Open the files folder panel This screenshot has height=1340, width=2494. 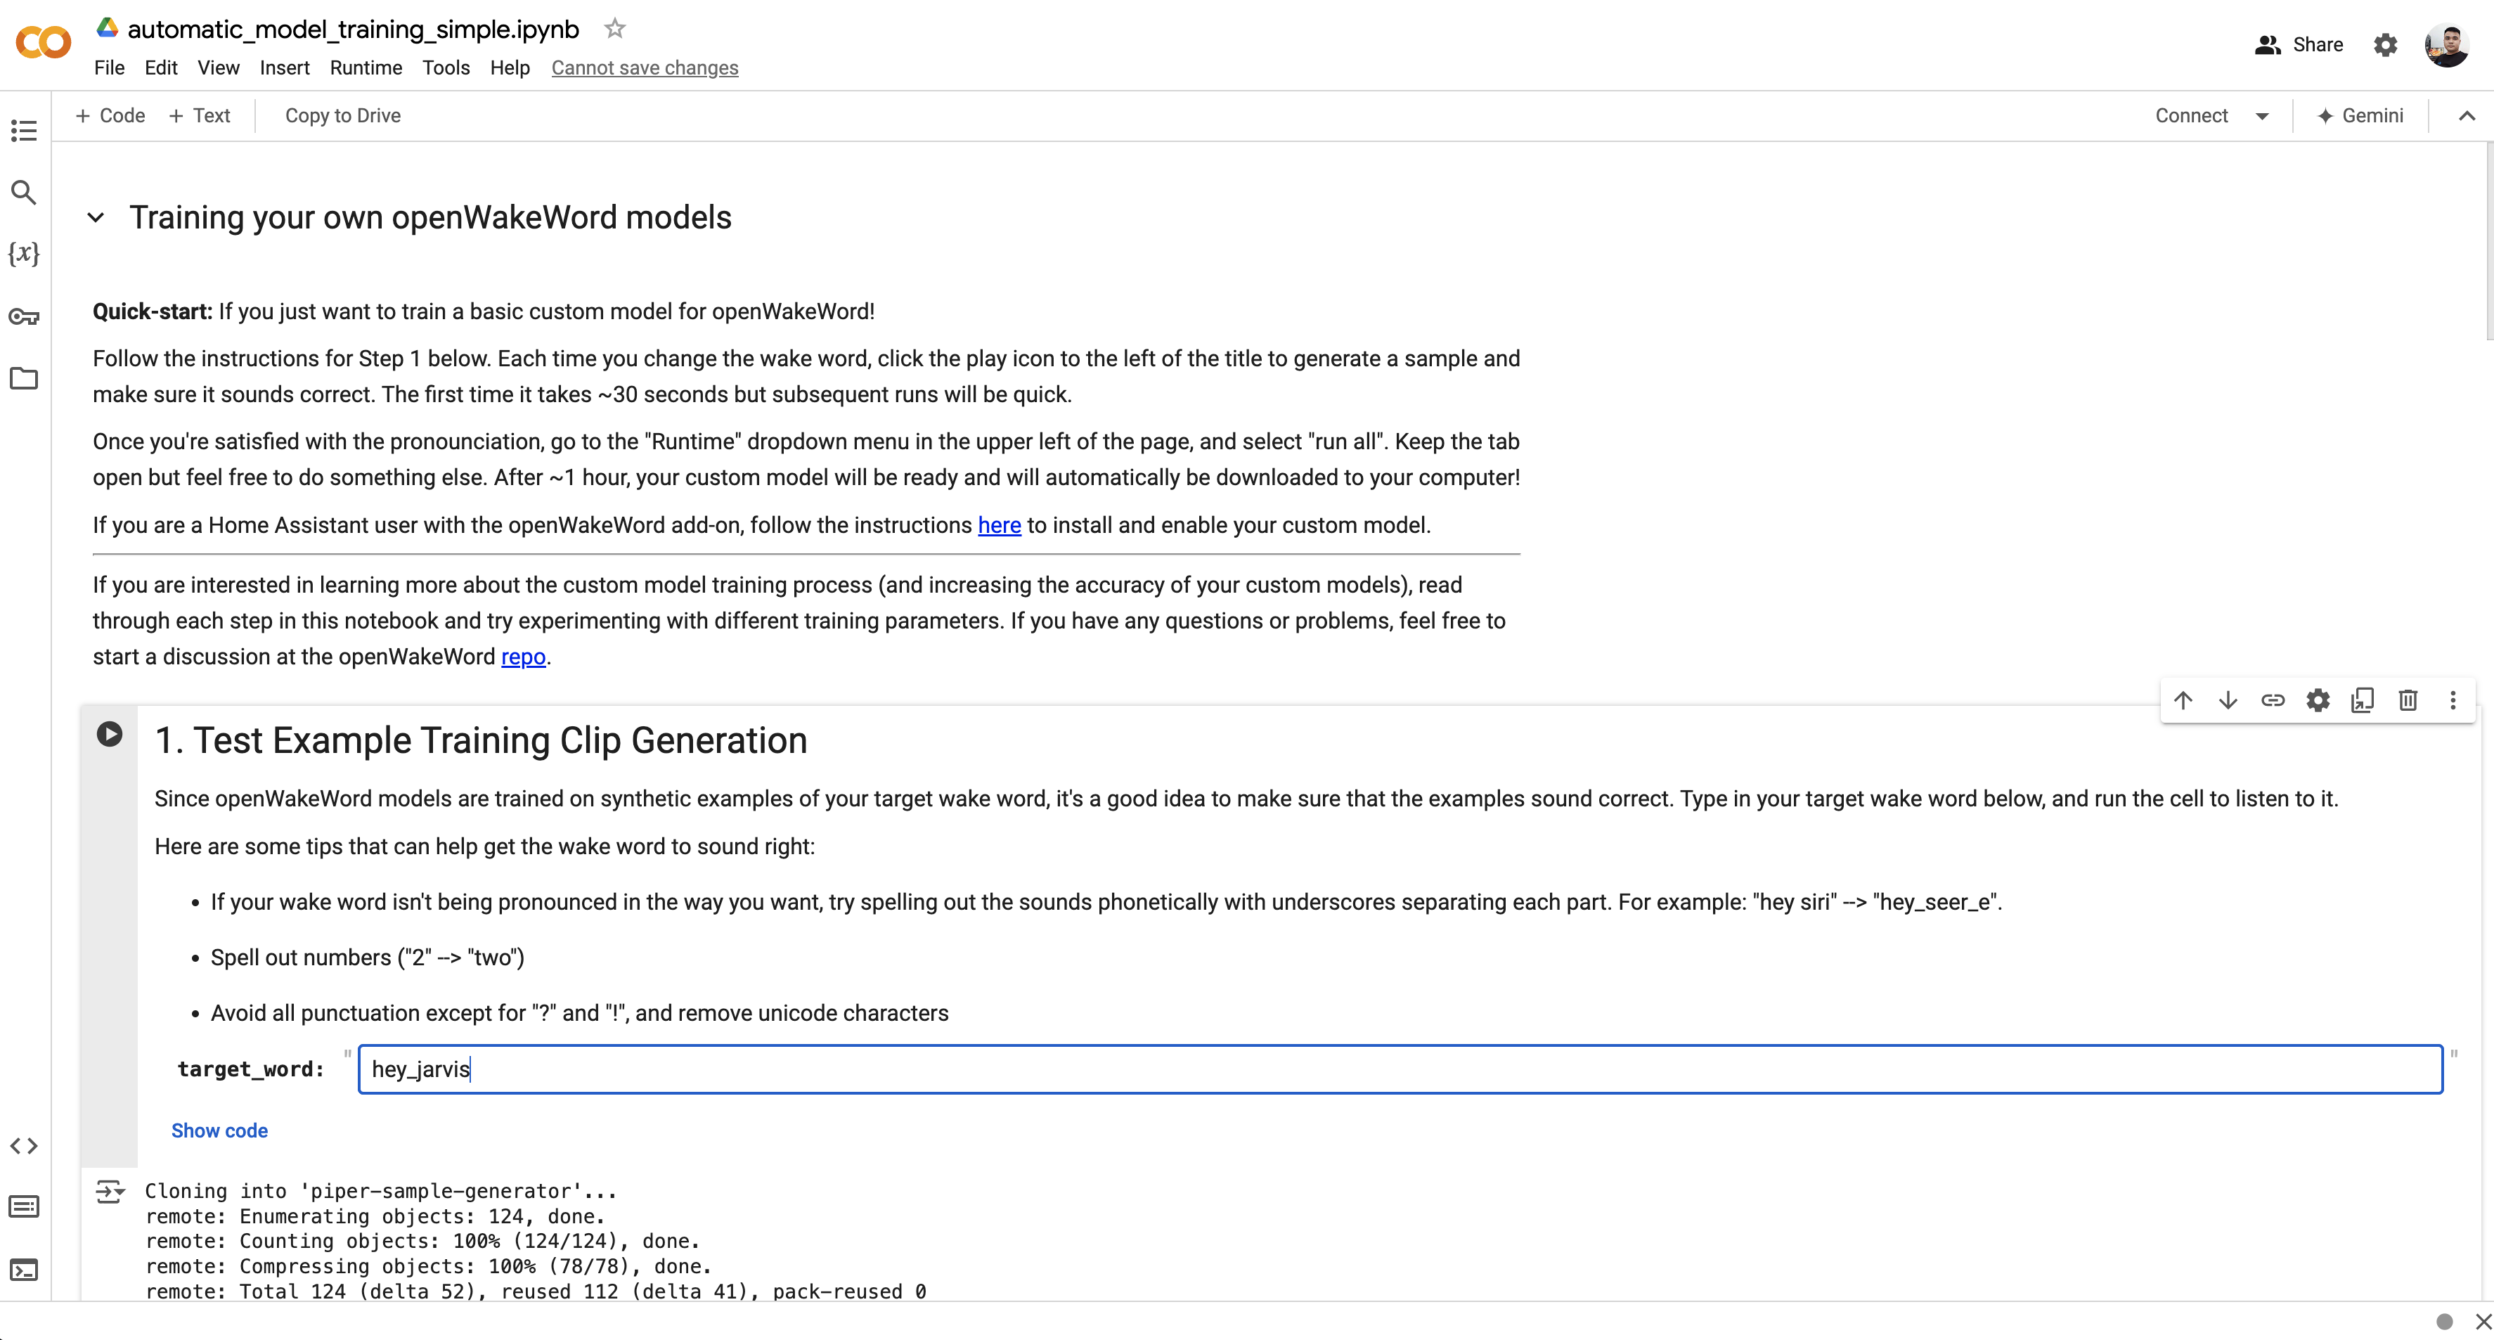pos(23,378)
